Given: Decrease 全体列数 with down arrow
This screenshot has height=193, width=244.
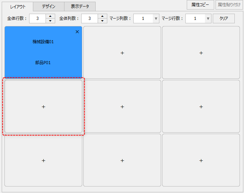Looking at the screenshot, I should 102,21.
